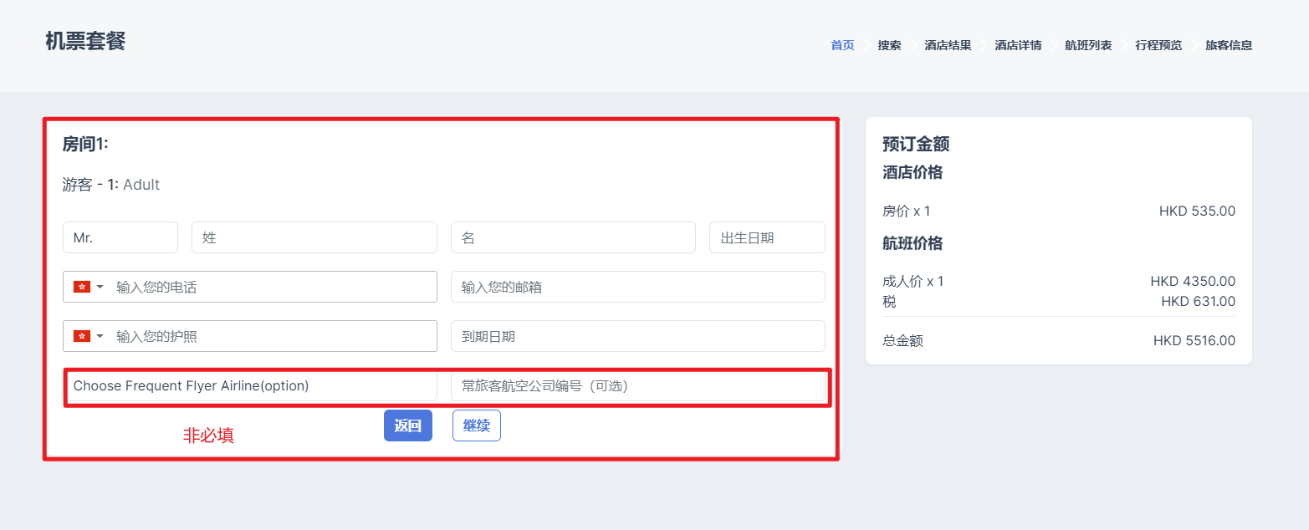This screenshot has height=530, width=1309.
Task: Open the 酒店结果 step
Action: (x=948, y=46)
